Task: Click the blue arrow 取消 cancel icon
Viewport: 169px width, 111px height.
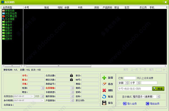Action: (x=104, y=96)
